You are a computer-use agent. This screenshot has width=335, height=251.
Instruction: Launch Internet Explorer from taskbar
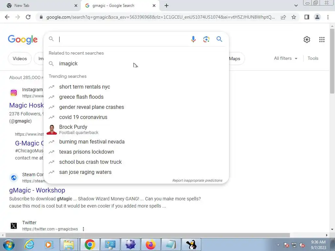29,244
